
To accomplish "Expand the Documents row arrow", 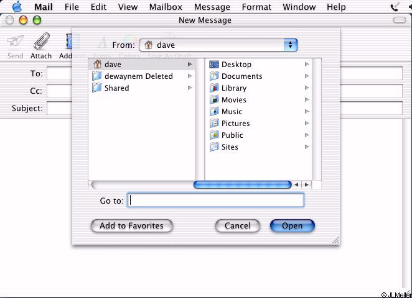I will point(307,76).
